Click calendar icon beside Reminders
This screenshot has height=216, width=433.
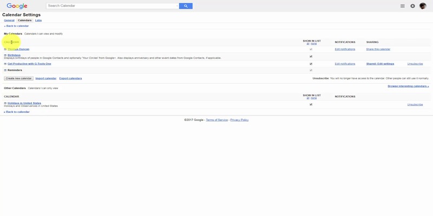[5, 70]
